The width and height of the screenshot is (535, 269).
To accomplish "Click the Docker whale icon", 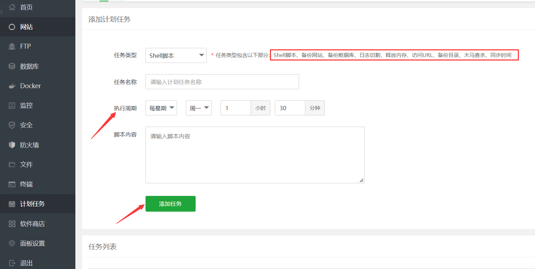I will 12,86.
